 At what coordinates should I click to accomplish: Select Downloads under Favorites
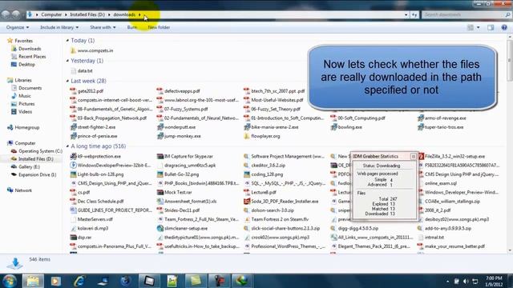pyautogui.click(x=26, y=49)
